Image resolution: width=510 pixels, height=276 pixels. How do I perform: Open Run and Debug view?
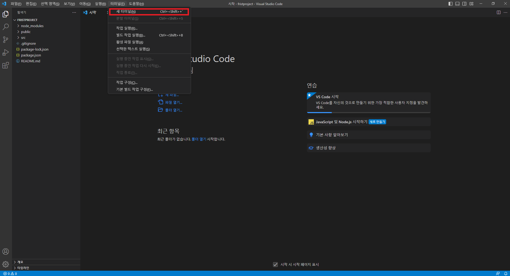[x=6, y=52]
